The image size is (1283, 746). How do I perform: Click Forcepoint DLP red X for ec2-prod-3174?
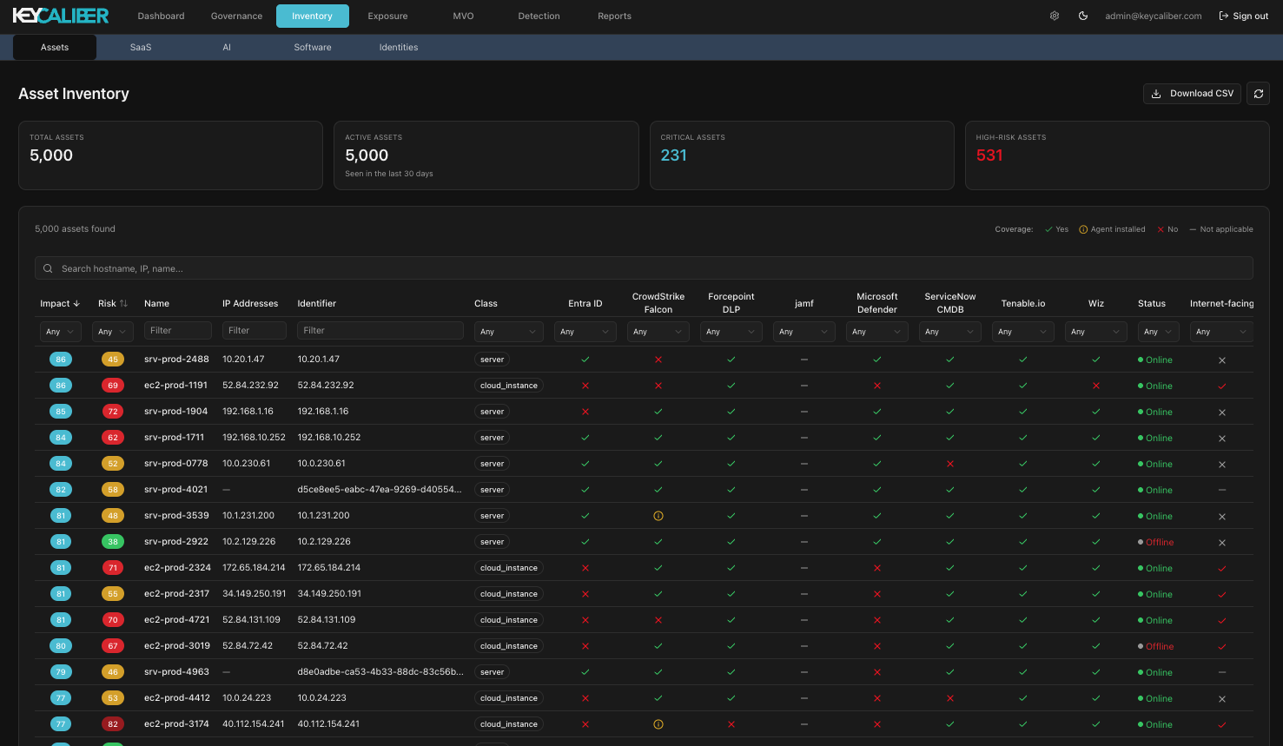pyautogui.click(x=731, y=724)
